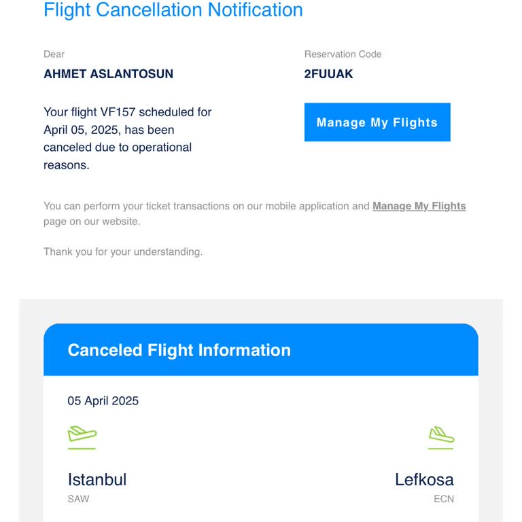Screen dimensions: 522x522
Task: Click 'April 05, 2025' in the cancellation message
Action: [x=82, y=130]
